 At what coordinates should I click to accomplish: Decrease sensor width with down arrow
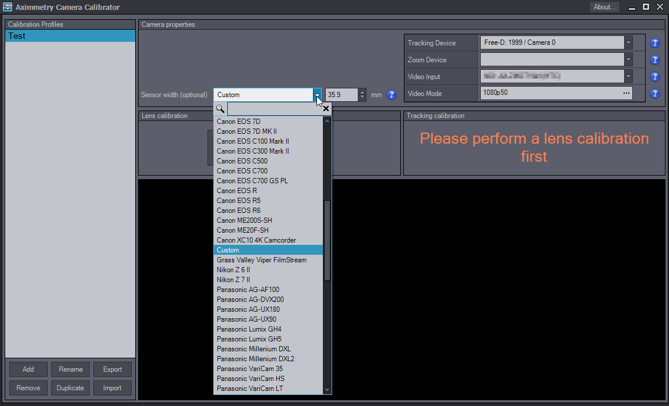[362, 98]
